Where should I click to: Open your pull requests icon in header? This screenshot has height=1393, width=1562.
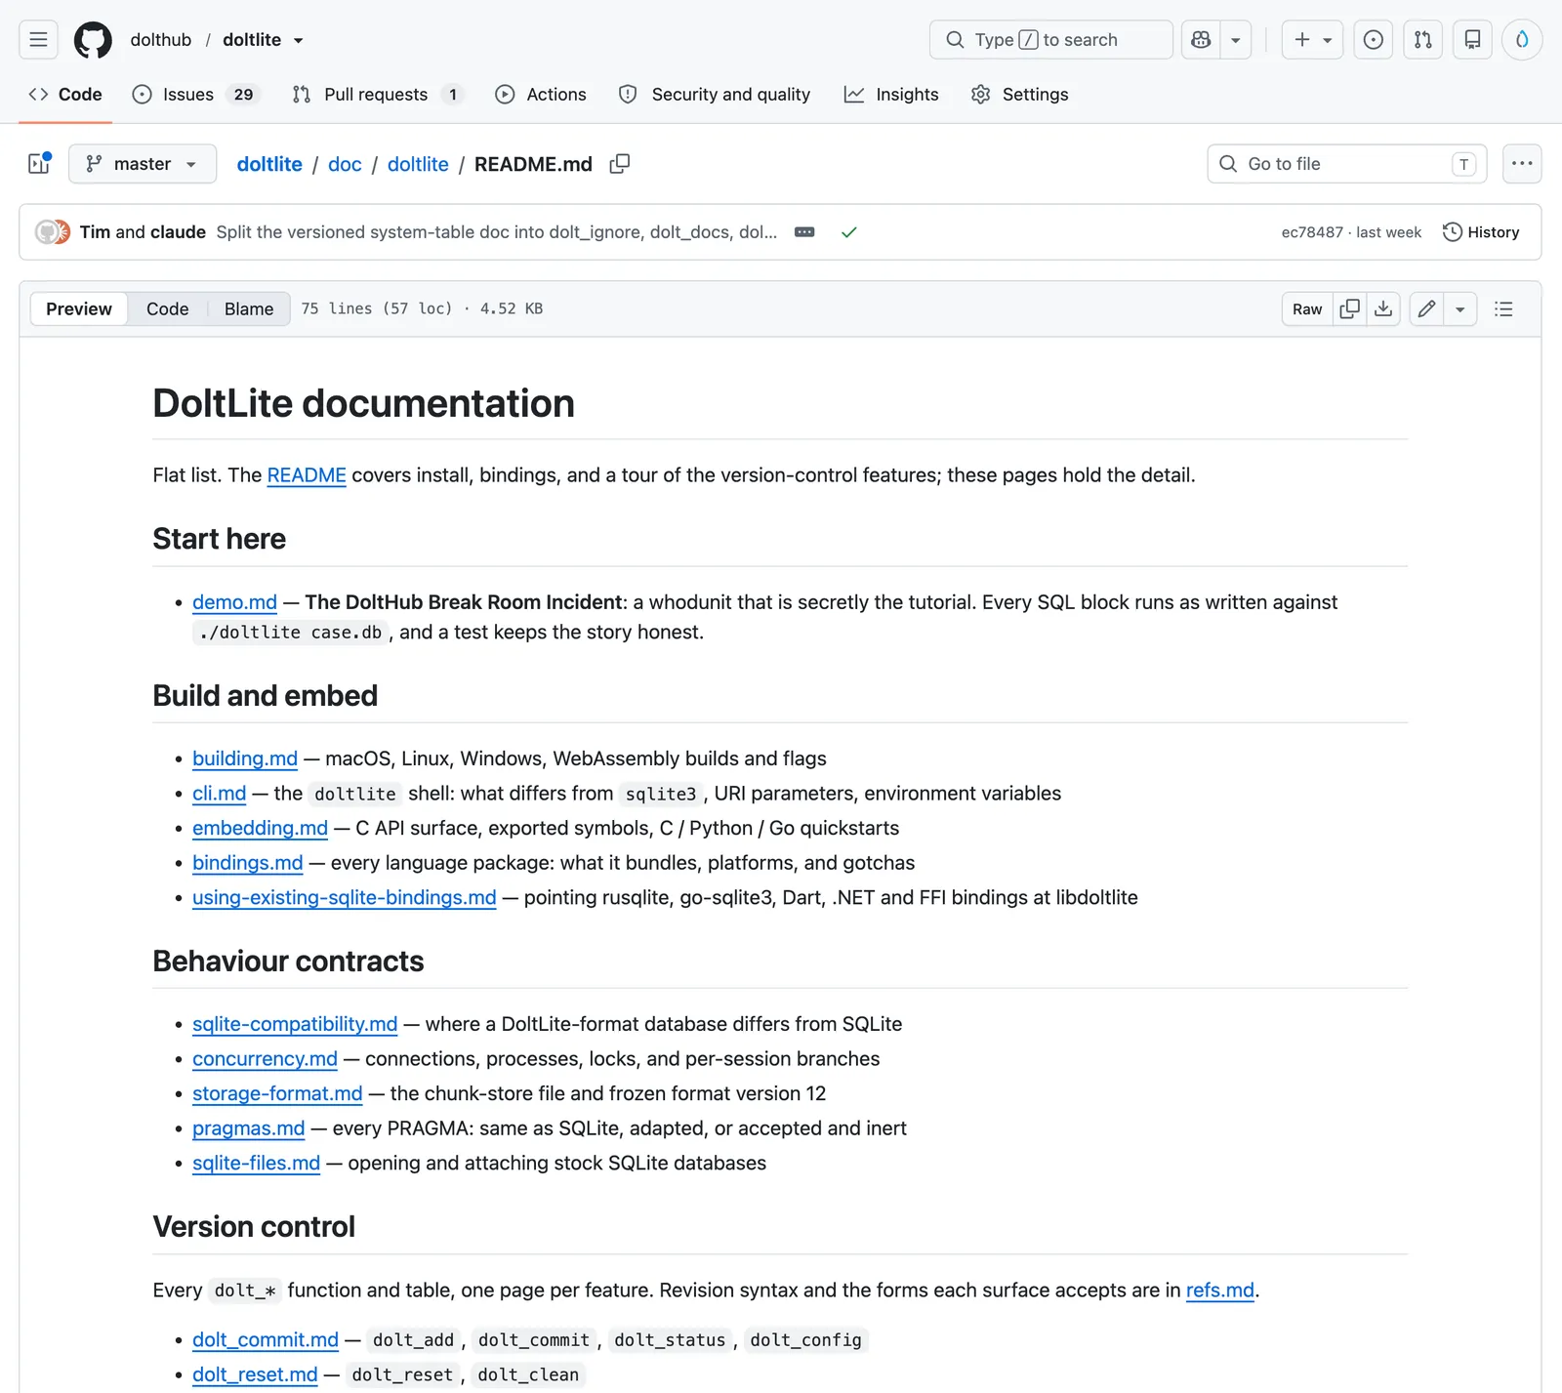[x=1423, y=40]
